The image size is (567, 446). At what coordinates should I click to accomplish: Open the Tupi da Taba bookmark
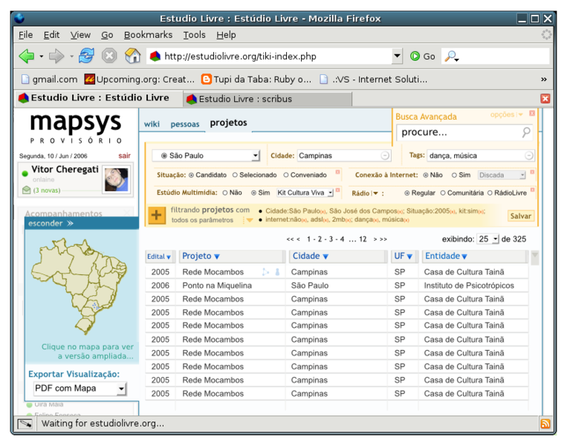point(256,80)
